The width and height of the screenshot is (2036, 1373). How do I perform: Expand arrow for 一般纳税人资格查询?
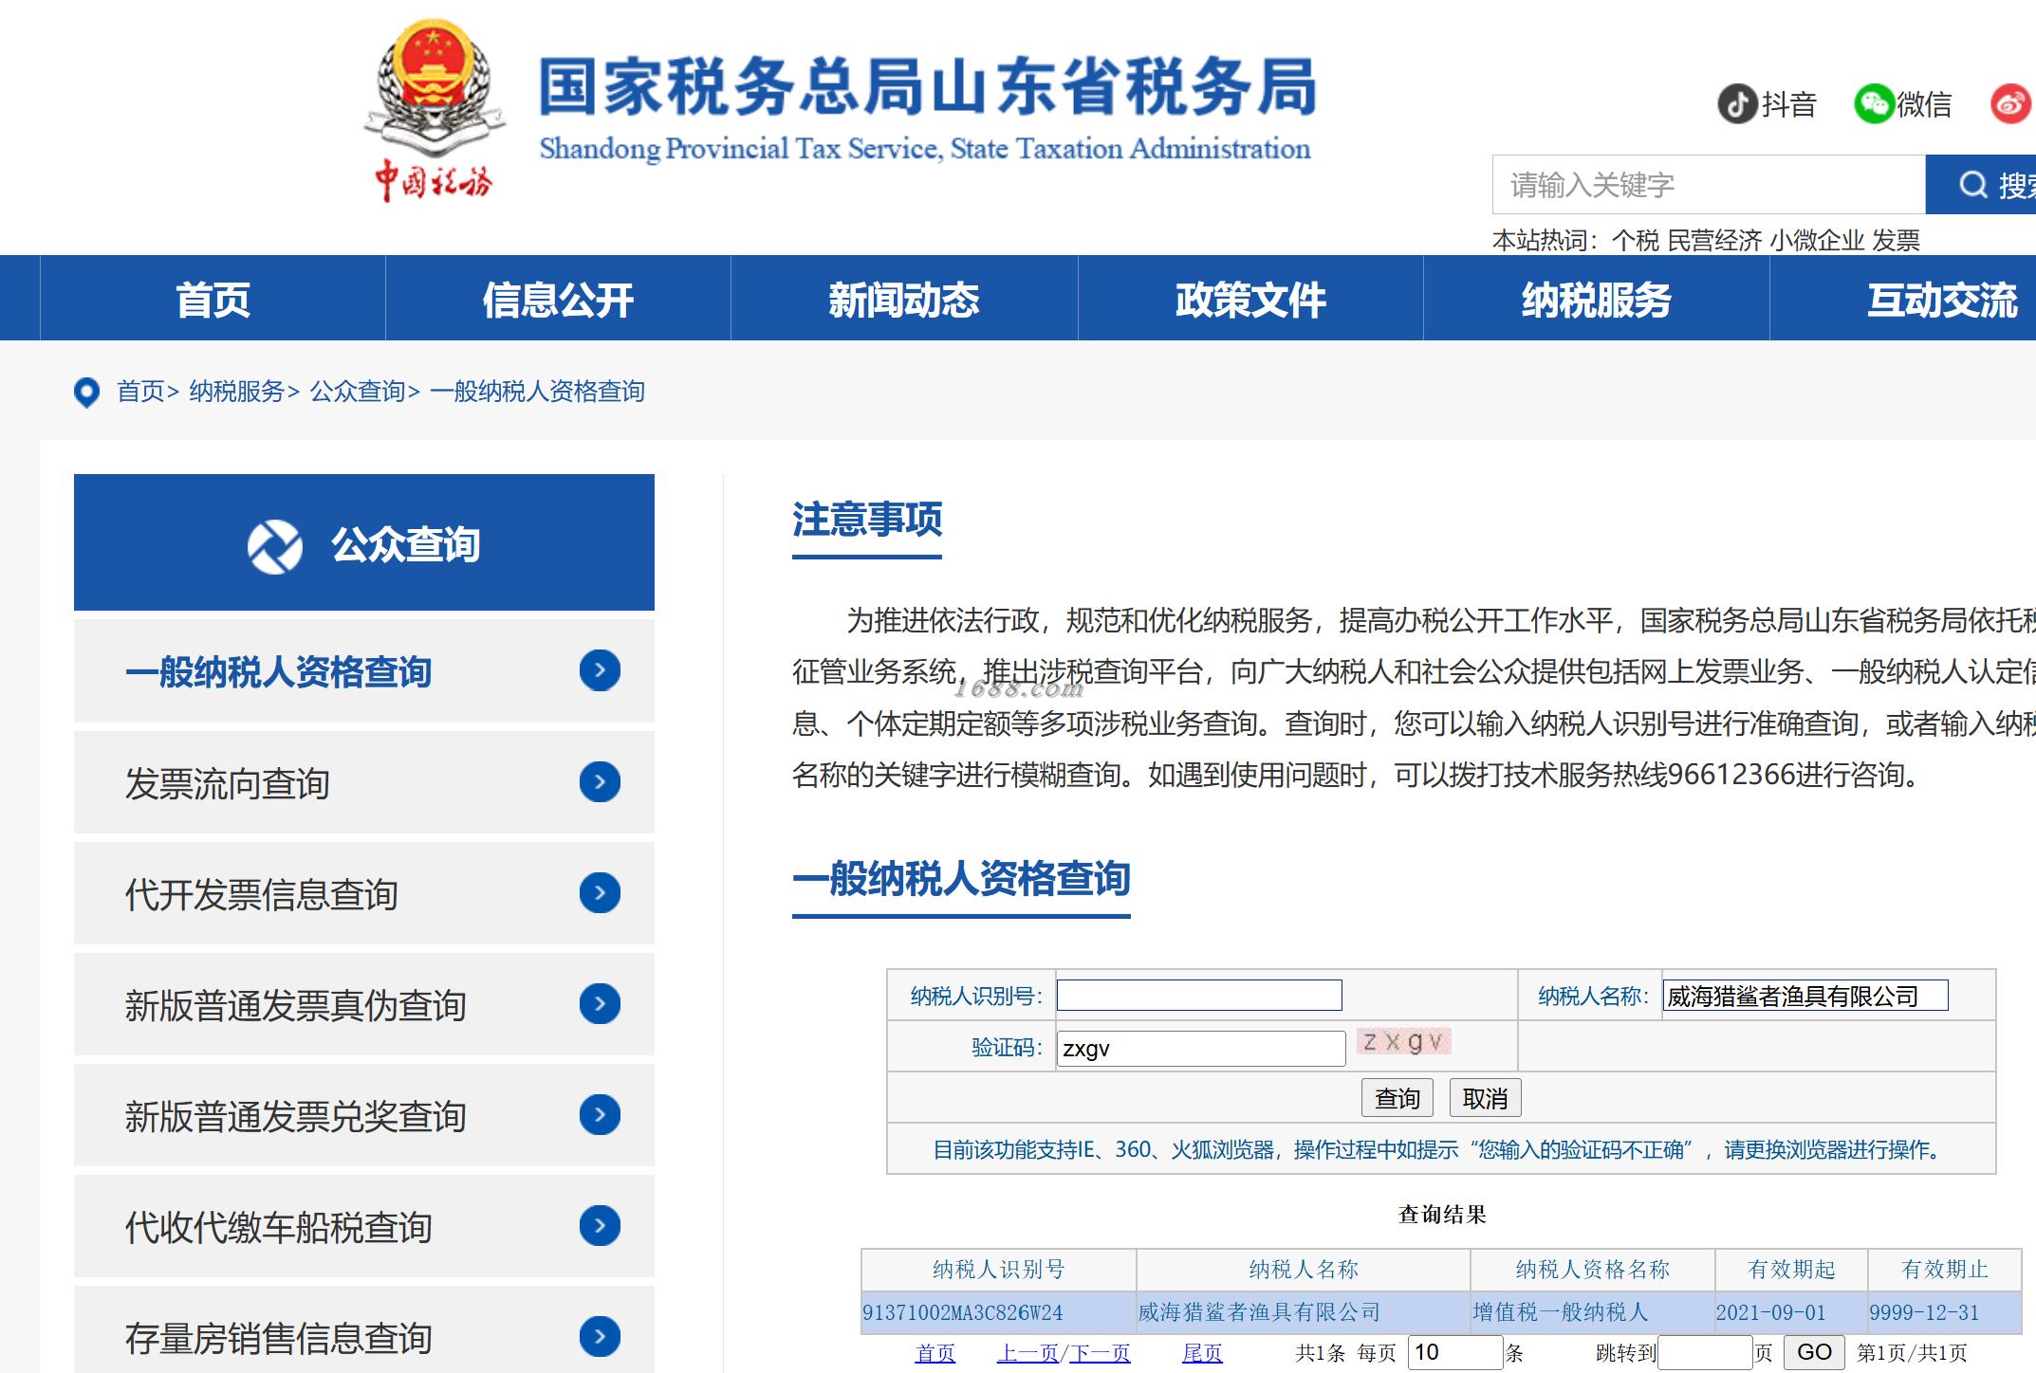pos(600,670)
